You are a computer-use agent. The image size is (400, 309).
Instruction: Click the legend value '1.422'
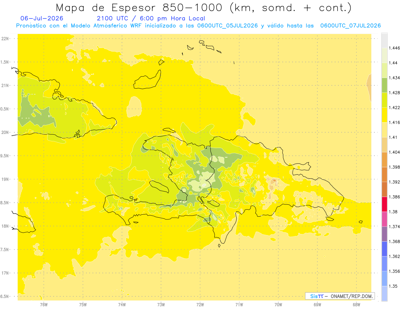tap(394, 108)
